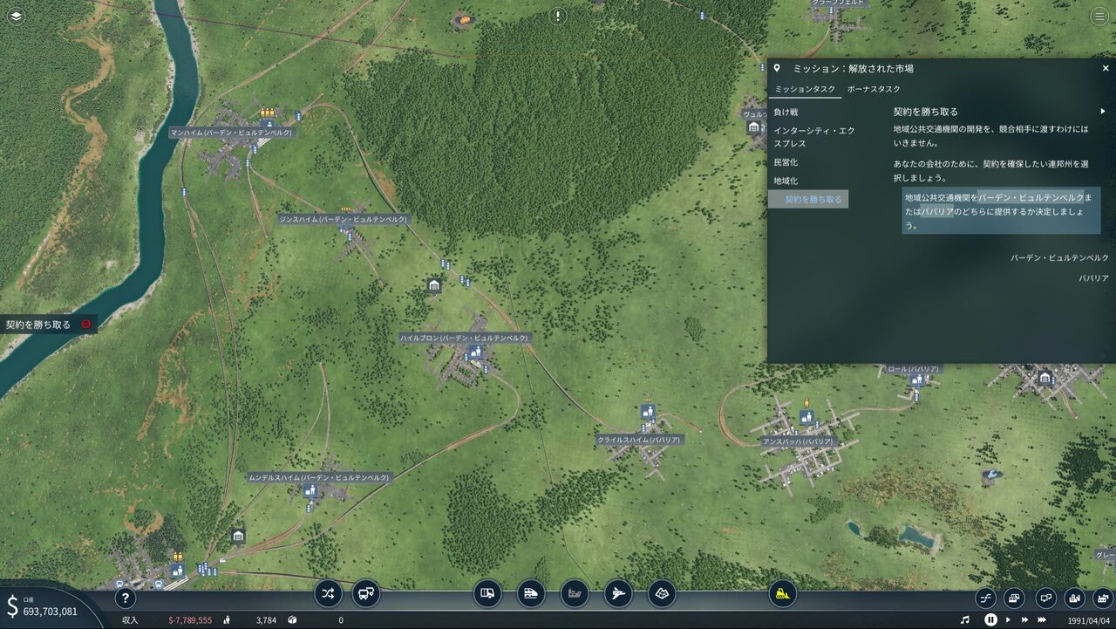
Task: Open the vehicles list icon
Action: 1014,598
